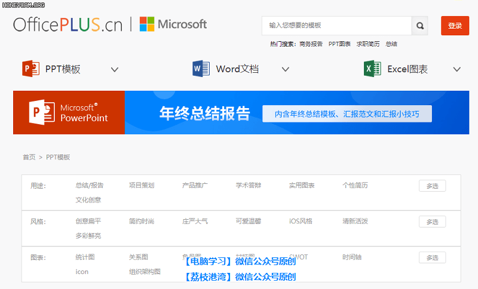Open the PPT模板 navigation menu label
Image resolution: width=478 pixels, height=289 pixels.
(x=63, y=69)
